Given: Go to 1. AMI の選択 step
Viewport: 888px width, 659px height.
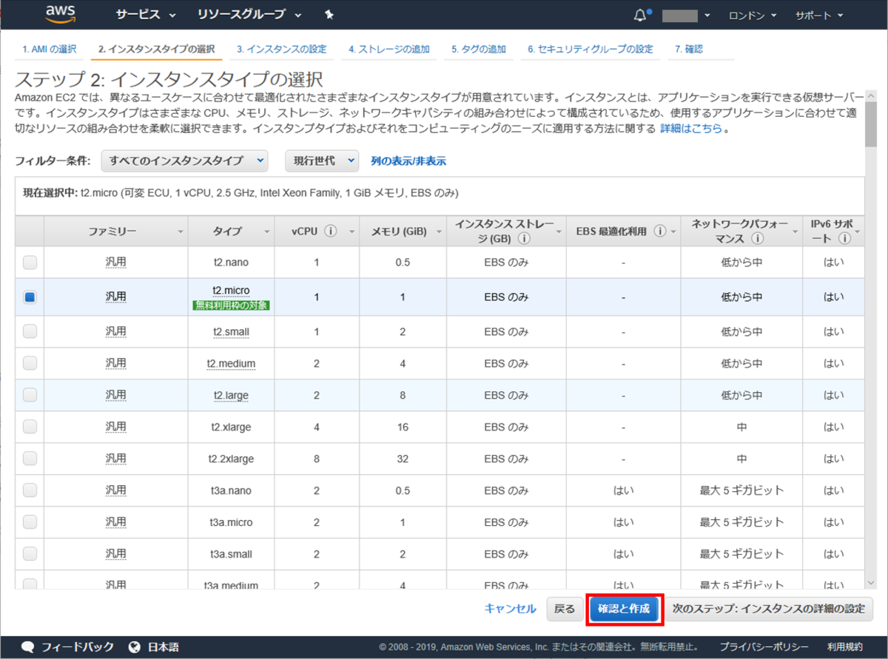Looking at the screenshot, I should 49,50.
